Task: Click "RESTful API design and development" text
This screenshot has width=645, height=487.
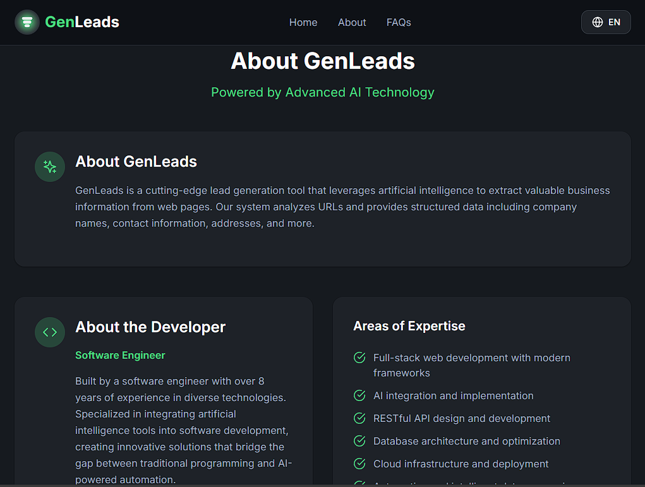Action: 462,418
